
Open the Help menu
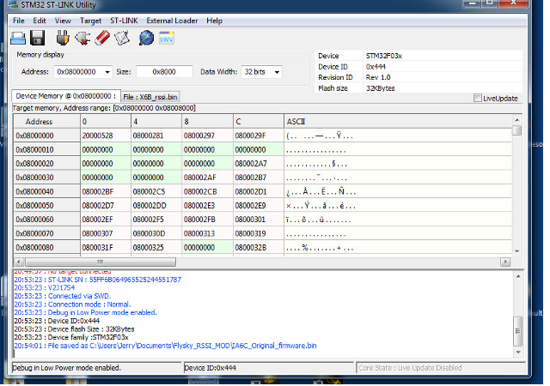point(214,21)
